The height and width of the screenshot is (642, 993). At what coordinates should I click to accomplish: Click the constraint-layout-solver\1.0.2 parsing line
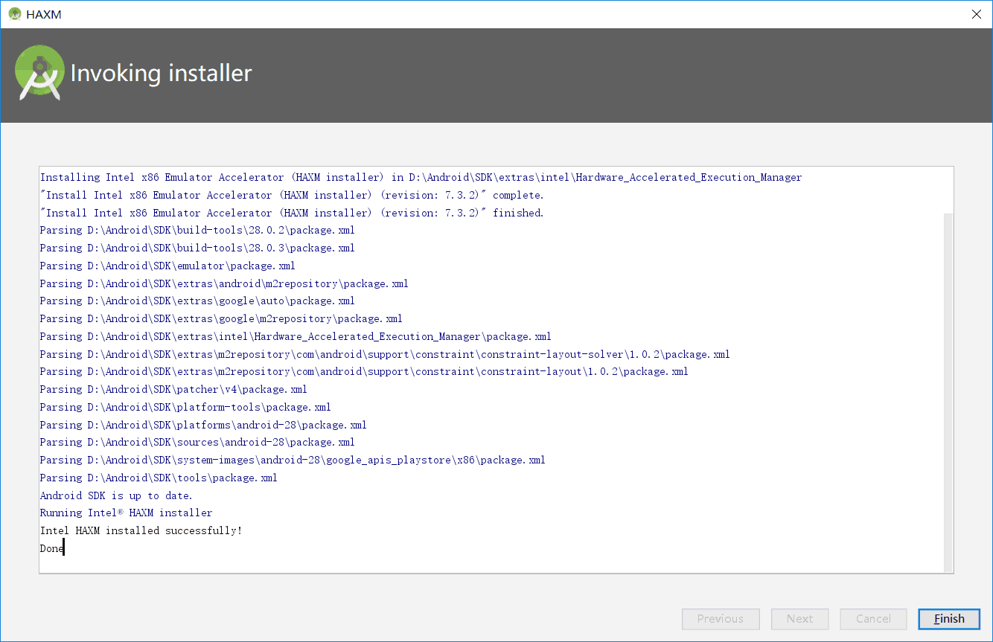385,354
